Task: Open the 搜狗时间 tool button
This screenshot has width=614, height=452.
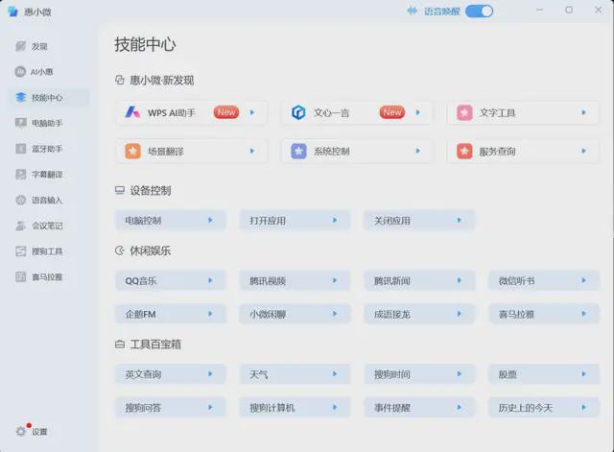Action: pyautogui.click(x=419, y=374)
